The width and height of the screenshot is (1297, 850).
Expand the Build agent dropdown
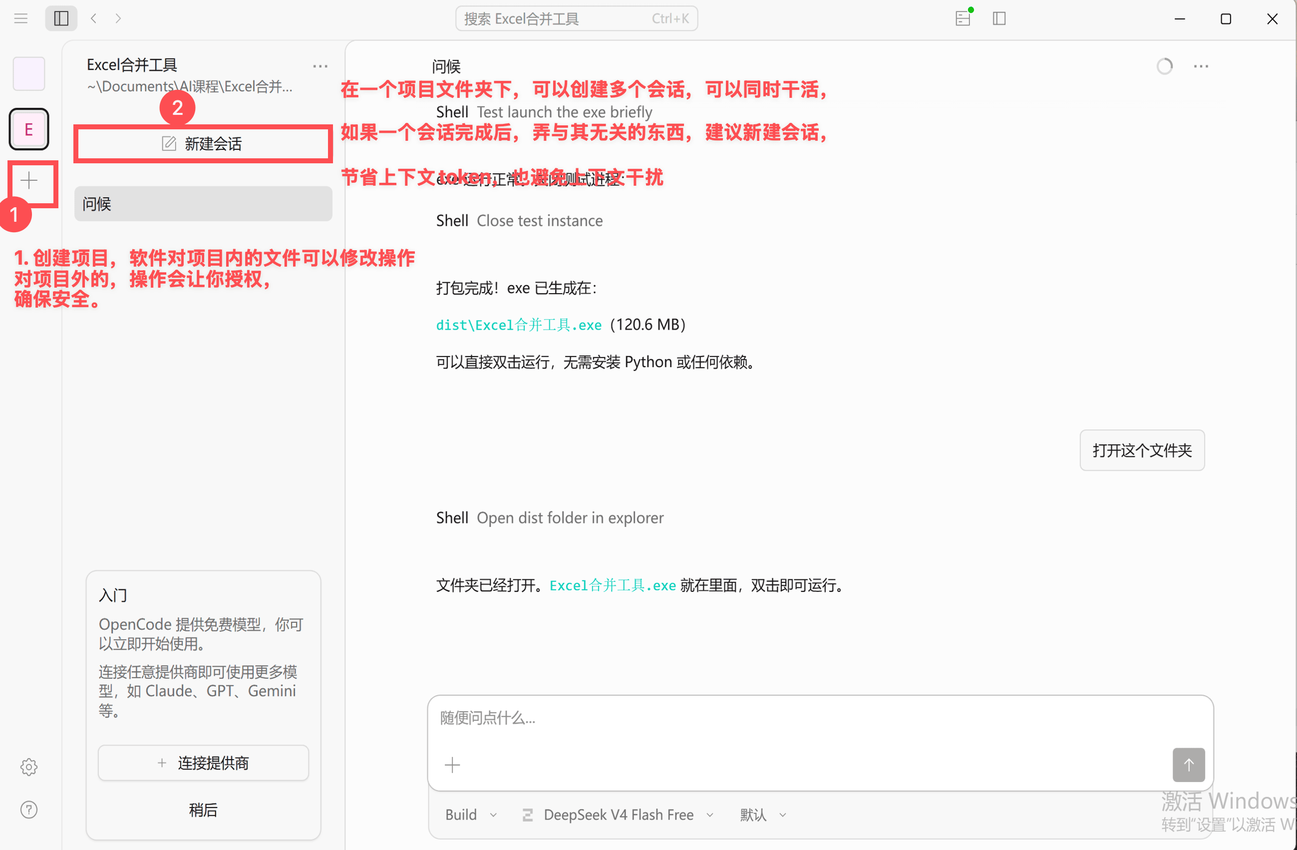point(471,815)
